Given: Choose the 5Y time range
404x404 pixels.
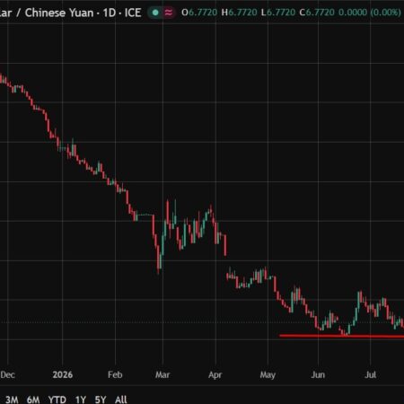Looking at the screenshot, I should click(x=101, y=400).
